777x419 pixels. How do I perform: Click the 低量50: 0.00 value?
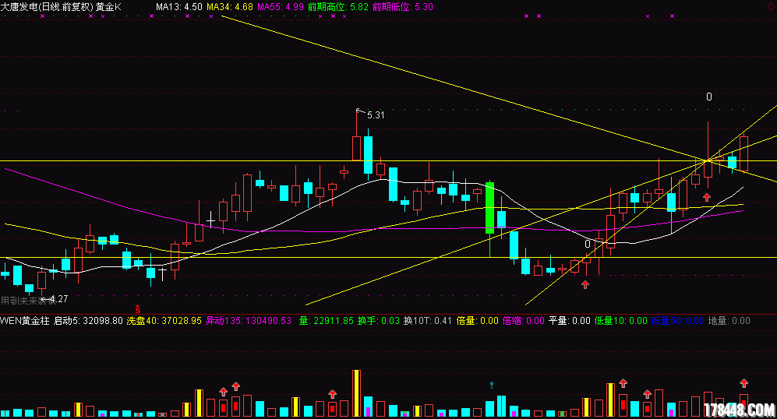tap(677, 320)
